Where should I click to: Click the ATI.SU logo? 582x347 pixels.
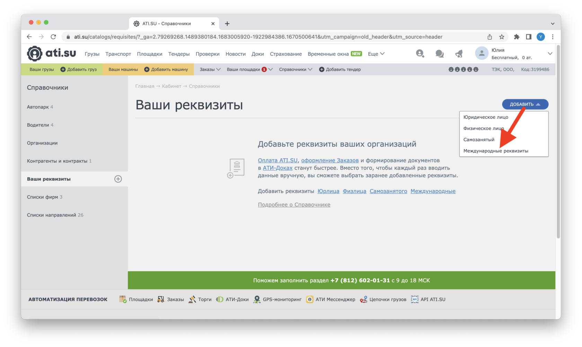[52, 53]
